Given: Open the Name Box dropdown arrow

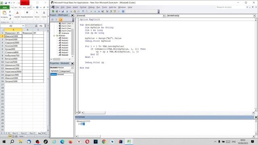Looking at the screenshot, I should [x=23, y=26].
